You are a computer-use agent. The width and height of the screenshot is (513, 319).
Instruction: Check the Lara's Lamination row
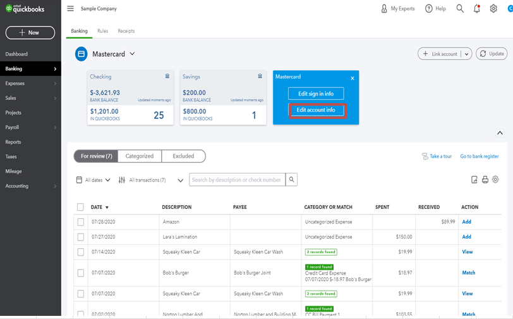pyautogui.click(x=80, y=237)
